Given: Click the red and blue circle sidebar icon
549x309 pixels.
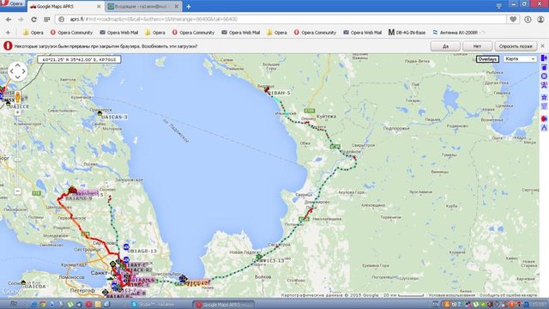Looking at the screenshot, I should [544, 118].
